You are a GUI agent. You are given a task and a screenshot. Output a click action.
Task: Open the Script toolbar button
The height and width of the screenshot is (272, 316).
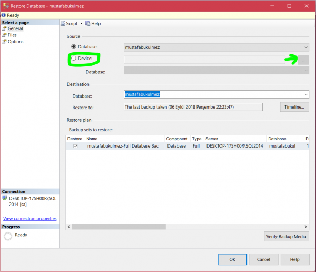[x=70, y=24]
